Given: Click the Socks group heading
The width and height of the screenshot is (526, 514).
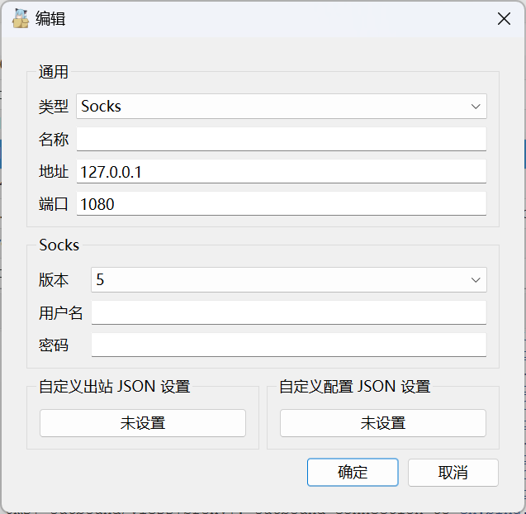Looking at the screenshot, I should pos(59,245).
